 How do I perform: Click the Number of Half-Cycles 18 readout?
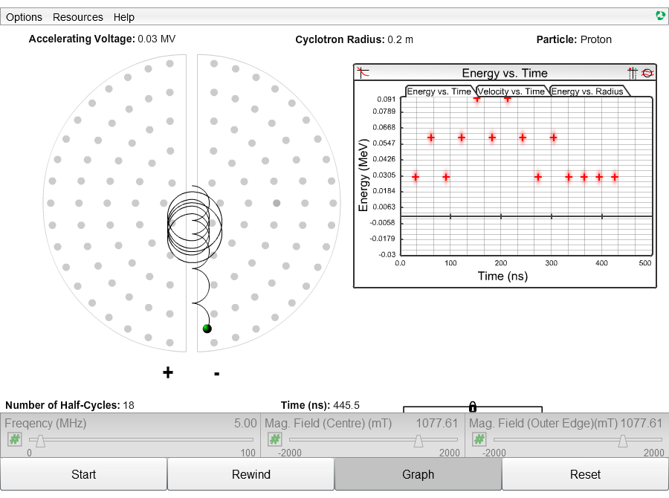tap(70, 405)
